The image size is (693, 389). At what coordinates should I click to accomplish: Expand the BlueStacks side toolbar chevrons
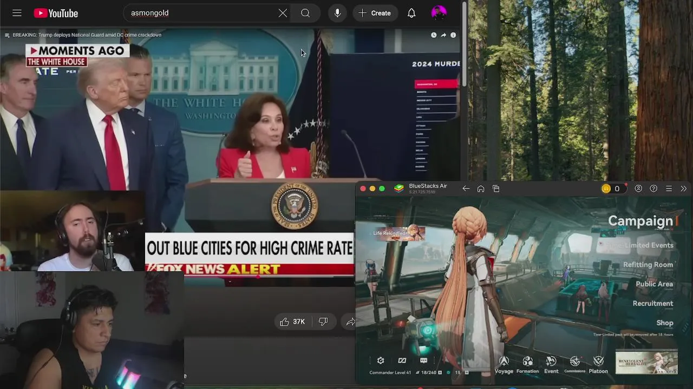[683, 189]
